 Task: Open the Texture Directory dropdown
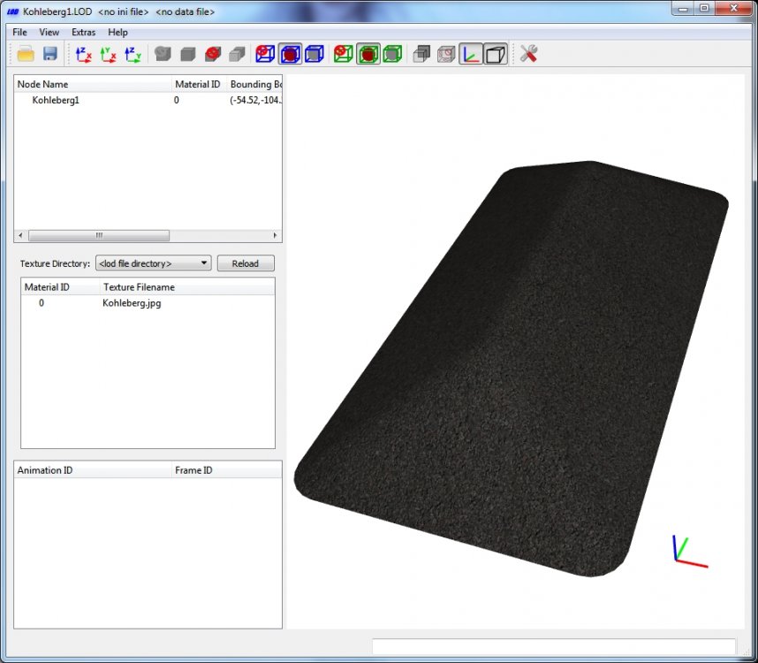click(153, 263)
